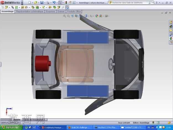
Task: Click the Zoom to Fit magnifier icon
Action: pos(64,16)
